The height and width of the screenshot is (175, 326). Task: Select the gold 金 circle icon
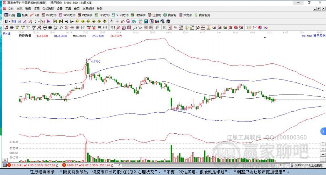click(187, 27)
